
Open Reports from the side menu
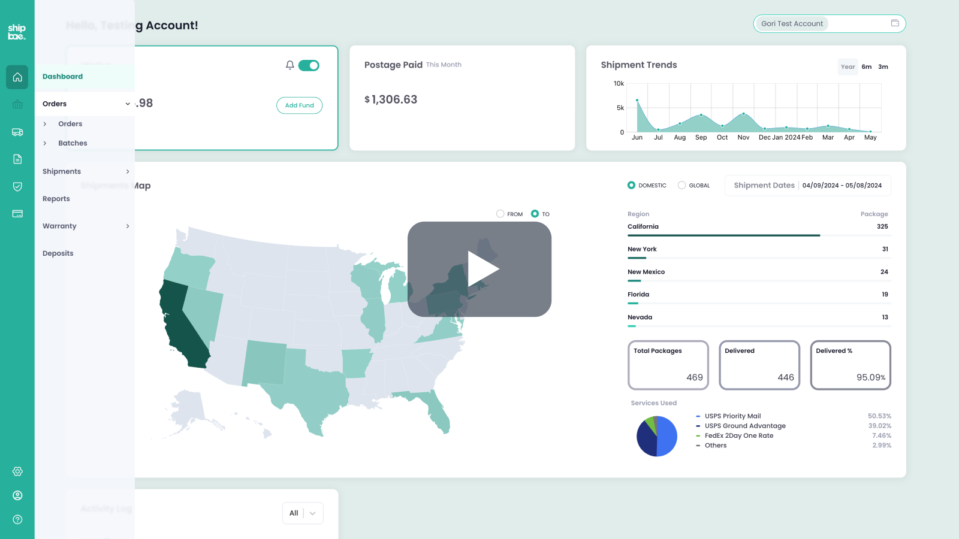[x=56, y=199]
